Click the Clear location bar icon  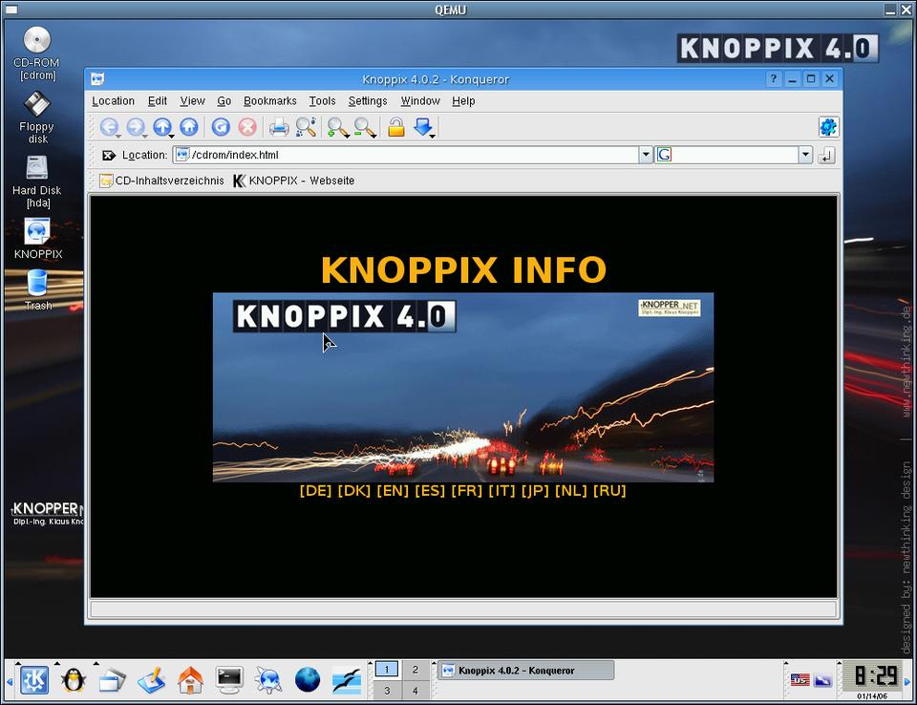(108, 155)
